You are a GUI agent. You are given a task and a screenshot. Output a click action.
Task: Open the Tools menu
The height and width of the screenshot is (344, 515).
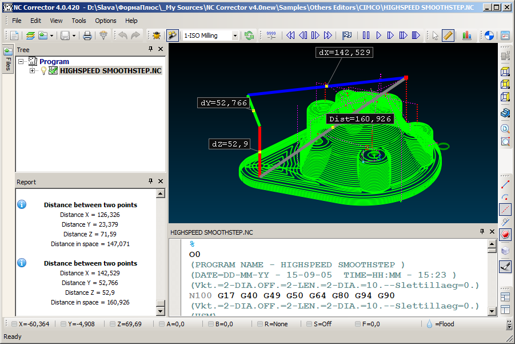(x=79, y=21)
